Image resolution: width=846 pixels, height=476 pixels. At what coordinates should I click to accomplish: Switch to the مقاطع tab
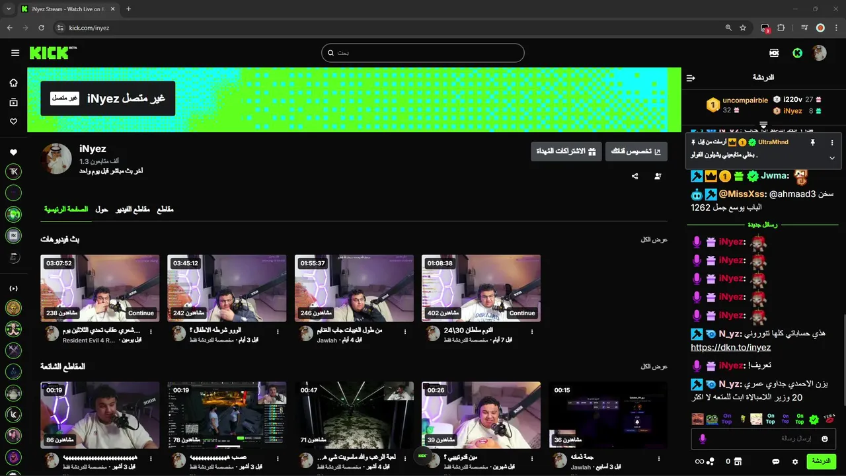pyautogui.click(x=165, y=210)
